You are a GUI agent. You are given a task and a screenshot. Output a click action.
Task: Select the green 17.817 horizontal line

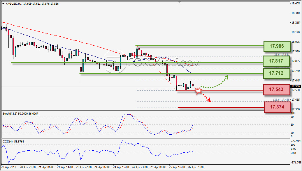pos(137,63)
